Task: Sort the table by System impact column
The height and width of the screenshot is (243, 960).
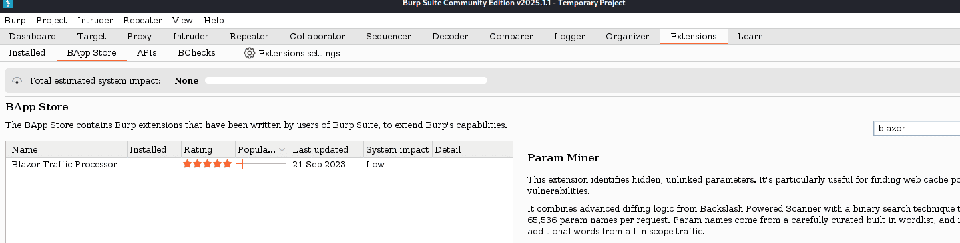Action: pos(398,150)
